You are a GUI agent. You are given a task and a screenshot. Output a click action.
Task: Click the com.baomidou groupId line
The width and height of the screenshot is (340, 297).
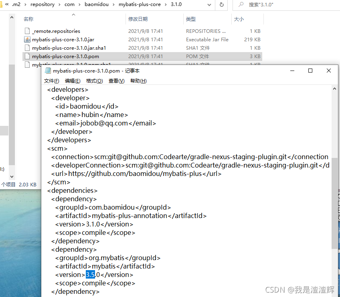point(113,207)
